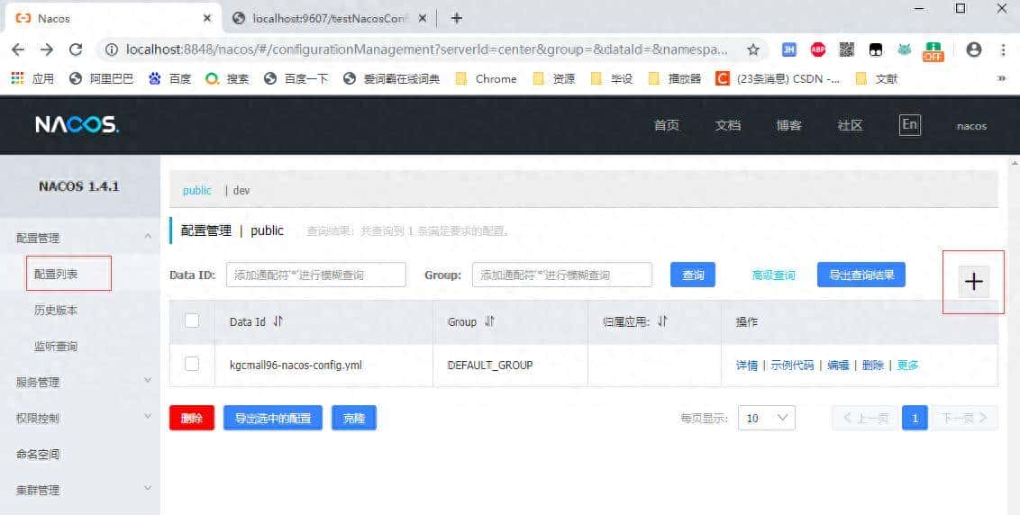The image size is (1020, 515).
Task: Open a new browser tab
Action: 457,18
